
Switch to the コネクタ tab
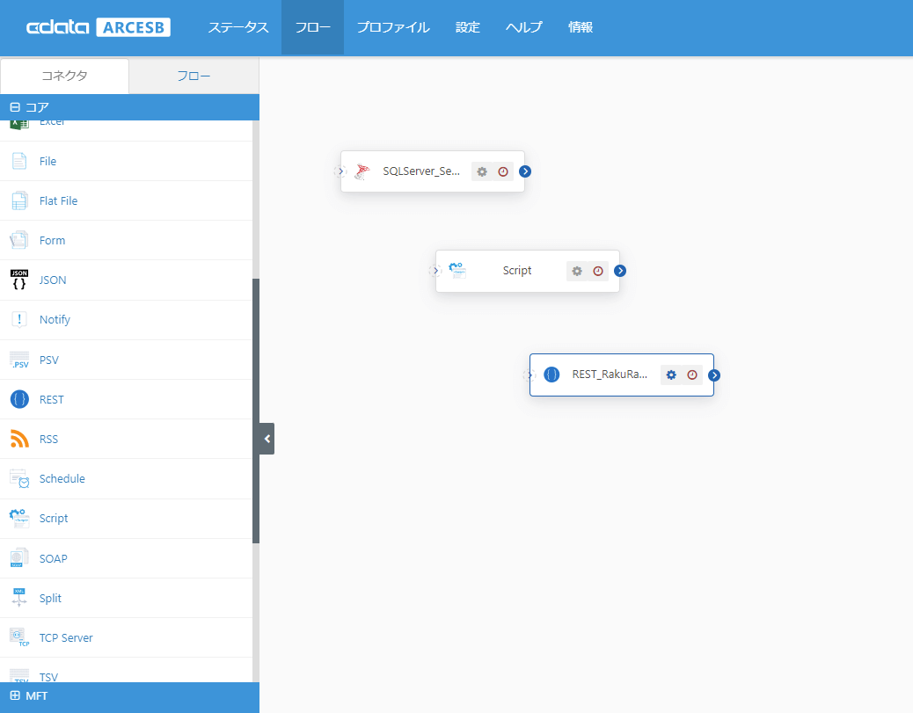[x=64, y=76]
